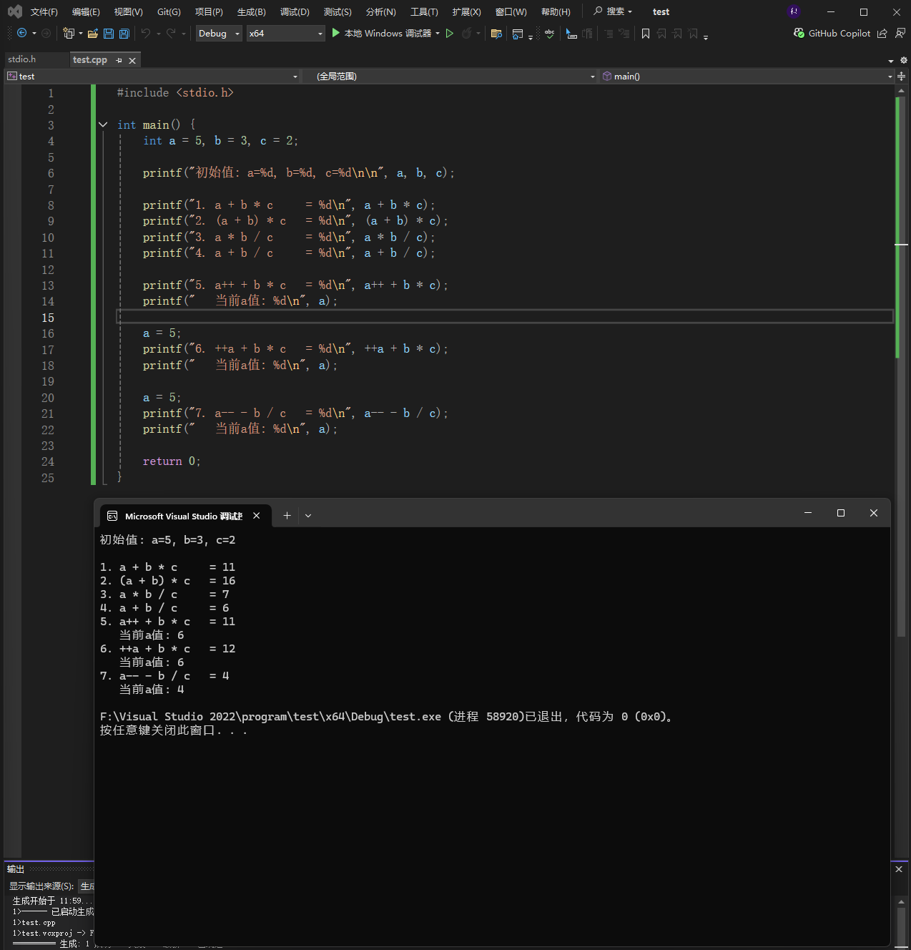Viewport: 911px width, 950px height.
Task: Click the console terminal tab icon
Action: click(112, 516)
